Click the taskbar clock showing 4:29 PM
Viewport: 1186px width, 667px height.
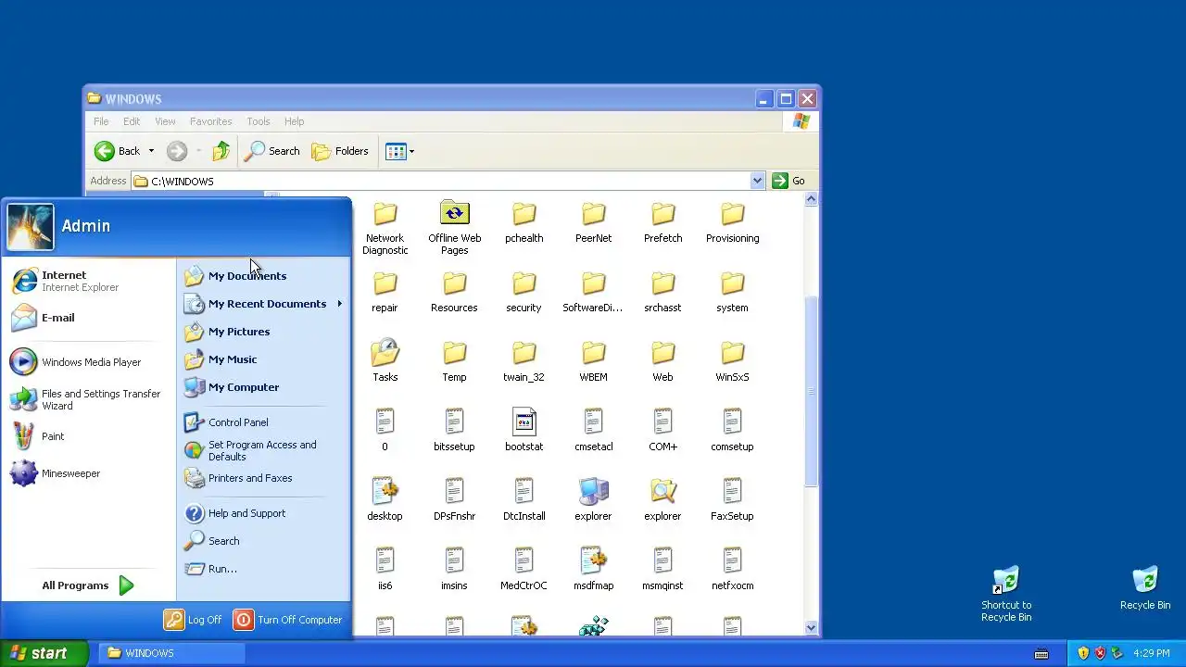pyautogui.click(x=1152, y=653)
